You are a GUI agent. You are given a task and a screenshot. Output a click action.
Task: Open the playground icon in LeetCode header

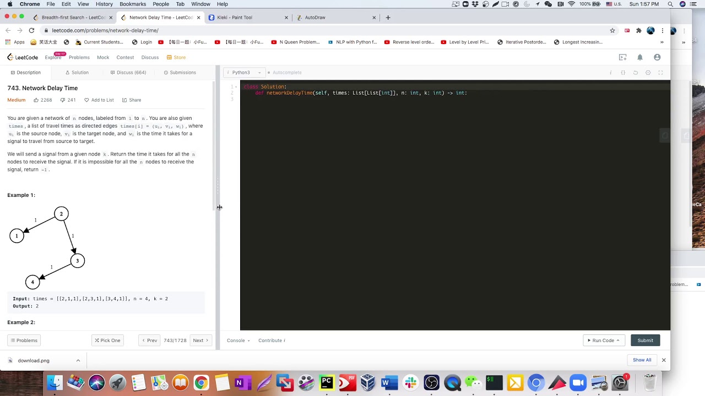coord(622,57)
